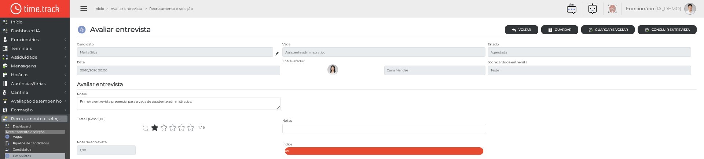Click the Horários sidebar icon
Image resolution: width=704 pixels, height=159 pixels.
[5, 75]
